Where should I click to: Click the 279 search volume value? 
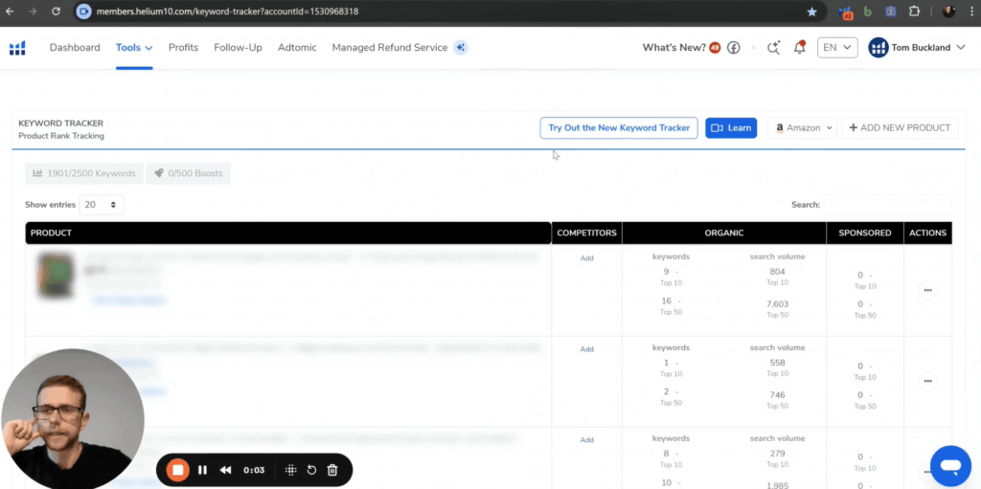pyautogui.click(x=778, y=454)
